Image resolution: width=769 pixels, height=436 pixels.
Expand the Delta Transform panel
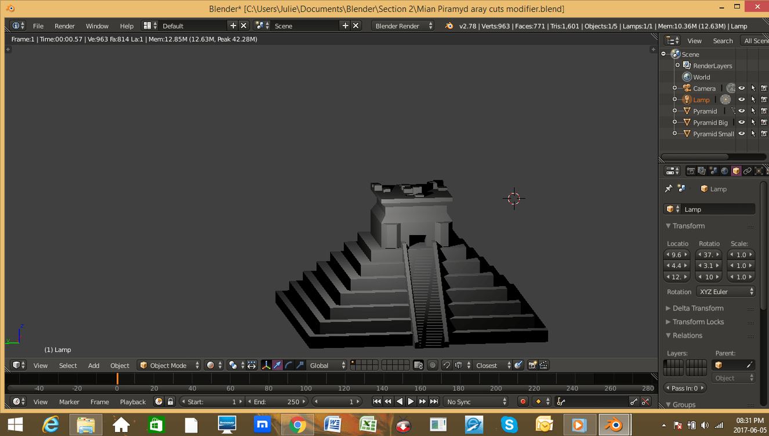coord(698,308)
